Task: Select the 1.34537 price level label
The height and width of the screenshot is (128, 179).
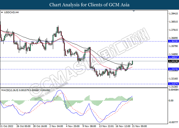Action: [173, 57]
